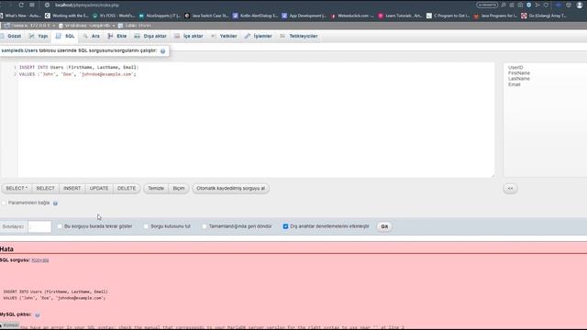Open the Ara search tab

coord(91,36)
